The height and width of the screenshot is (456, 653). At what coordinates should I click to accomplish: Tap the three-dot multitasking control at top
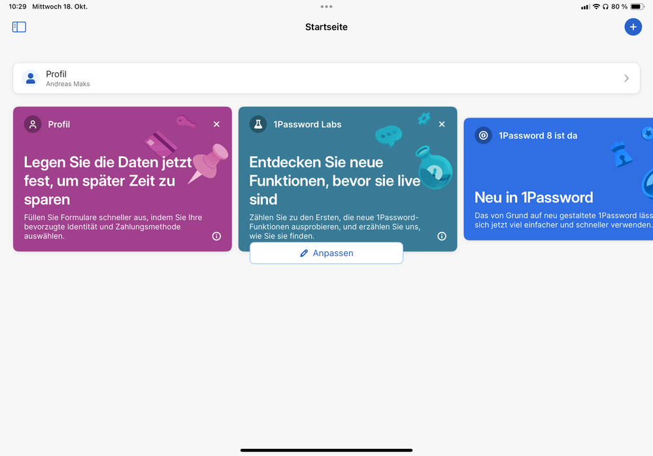pos(326,7)
